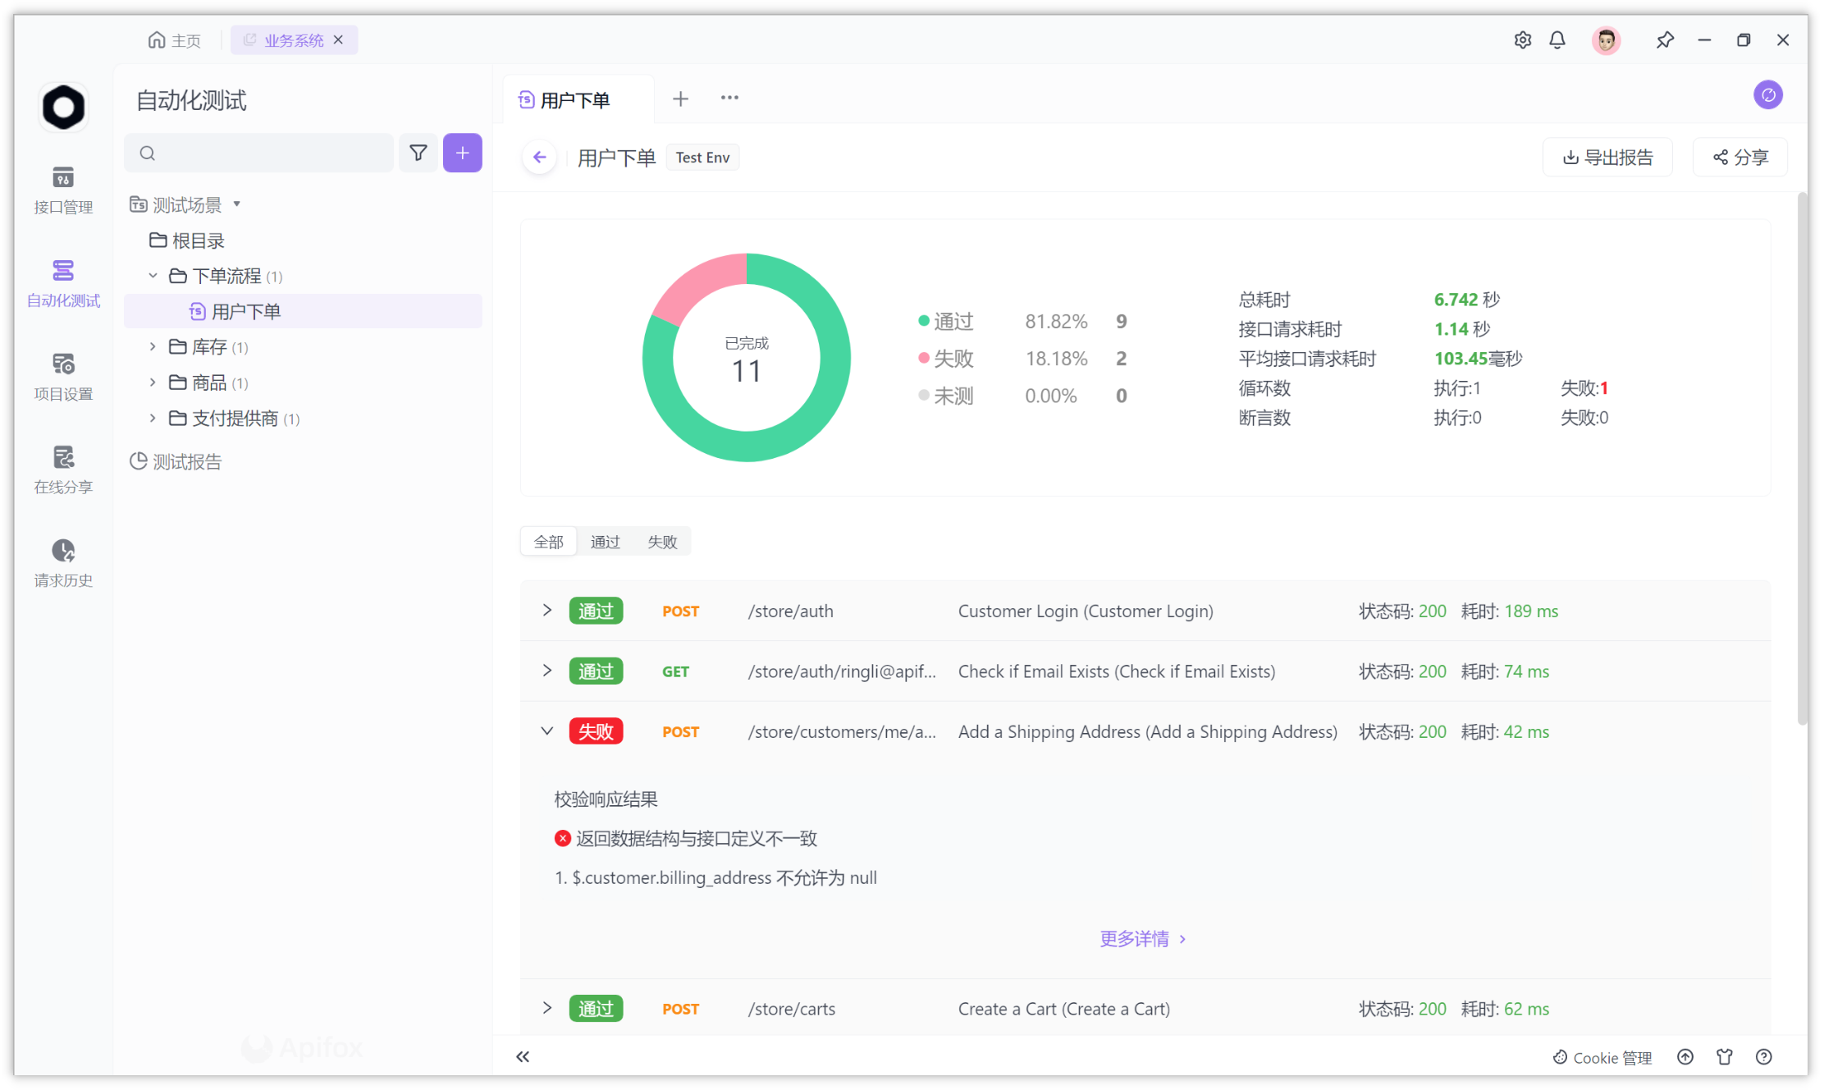The height and width of the screenshot is (1090, 1824).
Task: Click the filter icon beside the search box
Action: point(418,153)
